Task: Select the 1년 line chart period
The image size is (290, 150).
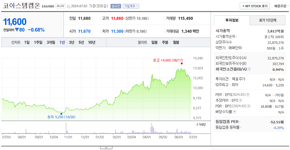Action: coord(62,42)
